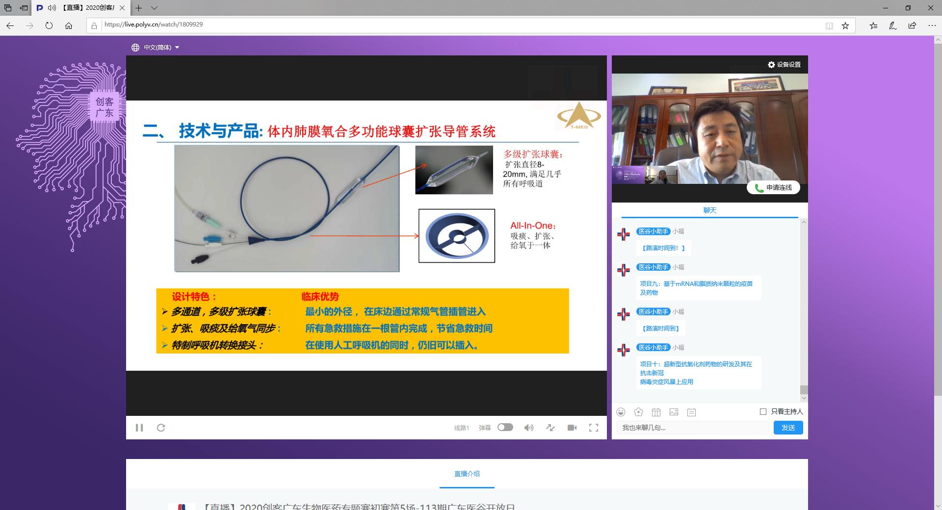The height and width of the screenshot is (510, 942).
Task: Click the flower gift icon in chat
Action: [x=638, y=412]
